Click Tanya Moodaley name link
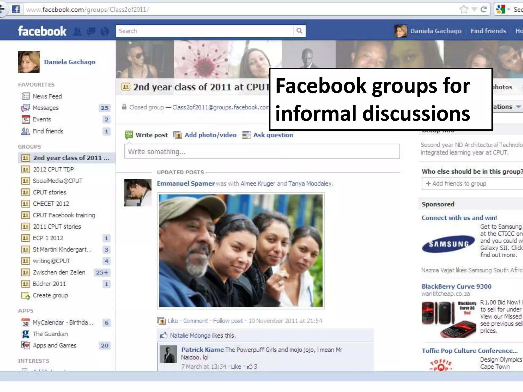Screen dimensions: 523x392 [x=310, y=183]
